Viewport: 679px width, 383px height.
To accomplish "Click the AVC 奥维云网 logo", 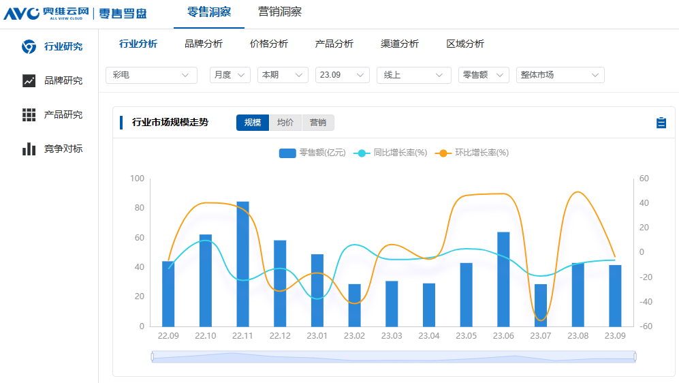I will 46,14.
